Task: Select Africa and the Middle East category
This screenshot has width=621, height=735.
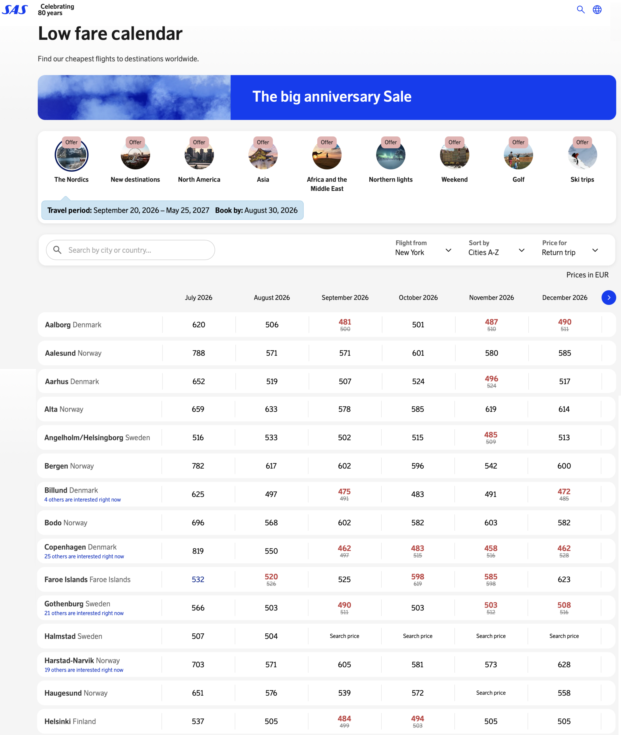Action: [327, 165]
